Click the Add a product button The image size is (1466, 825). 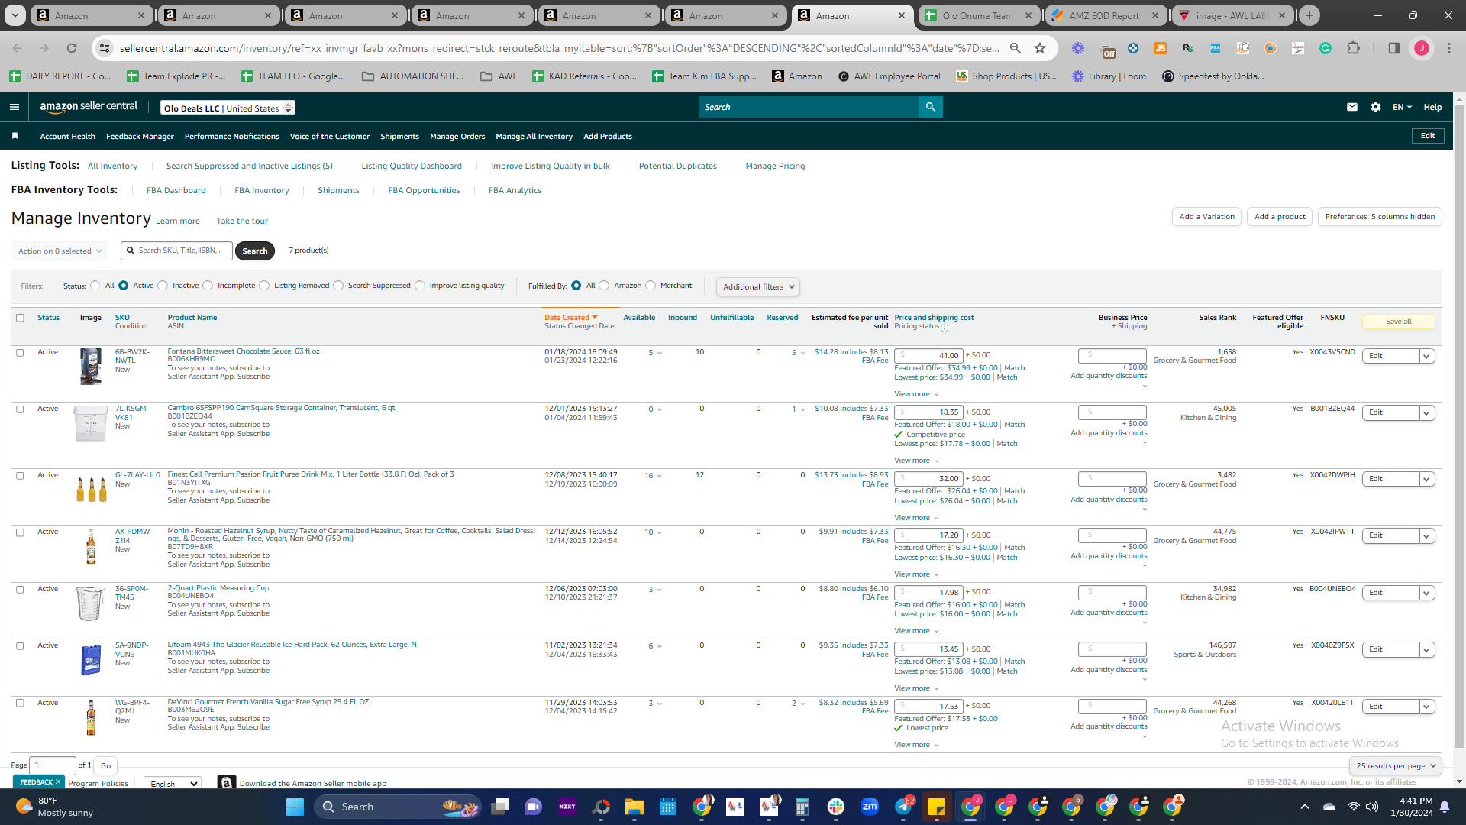(1280, 217)
